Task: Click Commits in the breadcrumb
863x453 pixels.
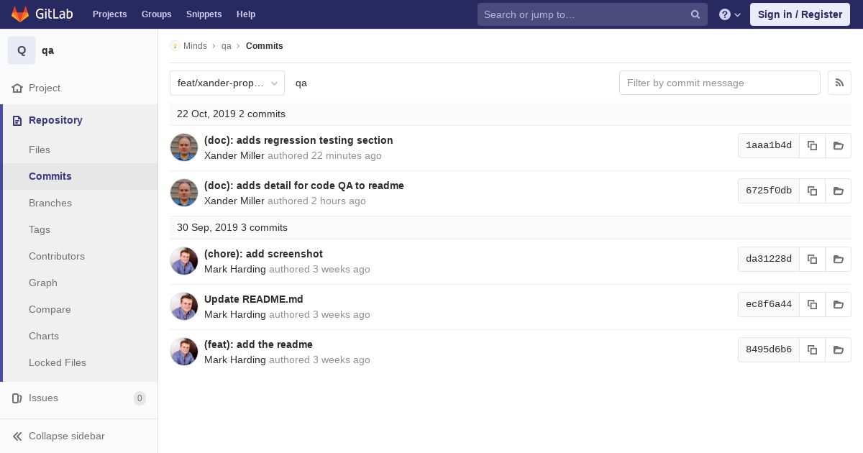Action: [265, 46]
